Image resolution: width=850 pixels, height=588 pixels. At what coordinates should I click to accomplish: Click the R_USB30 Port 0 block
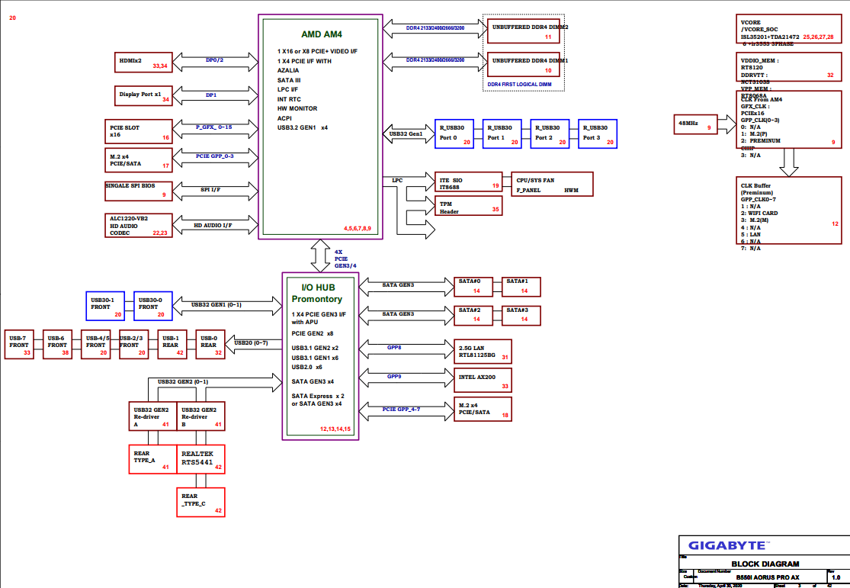click(x=454, y=134)
